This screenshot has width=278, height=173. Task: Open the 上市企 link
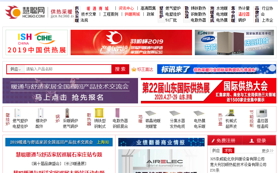(x=268, y=20)
